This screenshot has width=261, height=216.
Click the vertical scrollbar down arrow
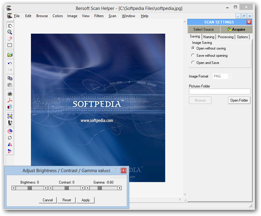coord(185,194)
